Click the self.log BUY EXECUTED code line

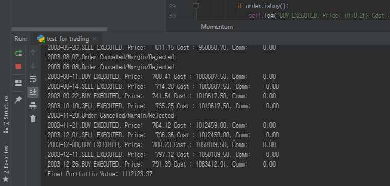(x=319, y=16)
